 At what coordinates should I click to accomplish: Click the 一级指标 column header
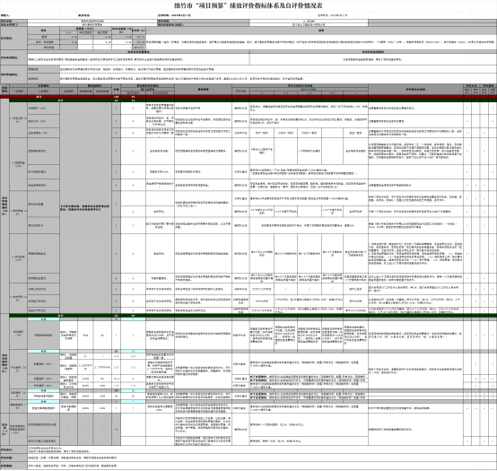[x=18, y=91]
